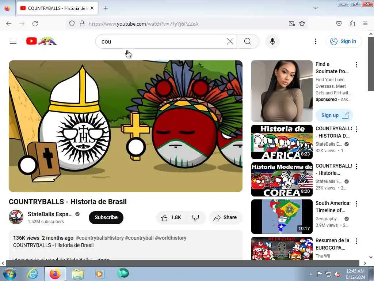Open options for the Corea Historia video
This screenshot has width=374, height=281.
[x=356, y=166]
